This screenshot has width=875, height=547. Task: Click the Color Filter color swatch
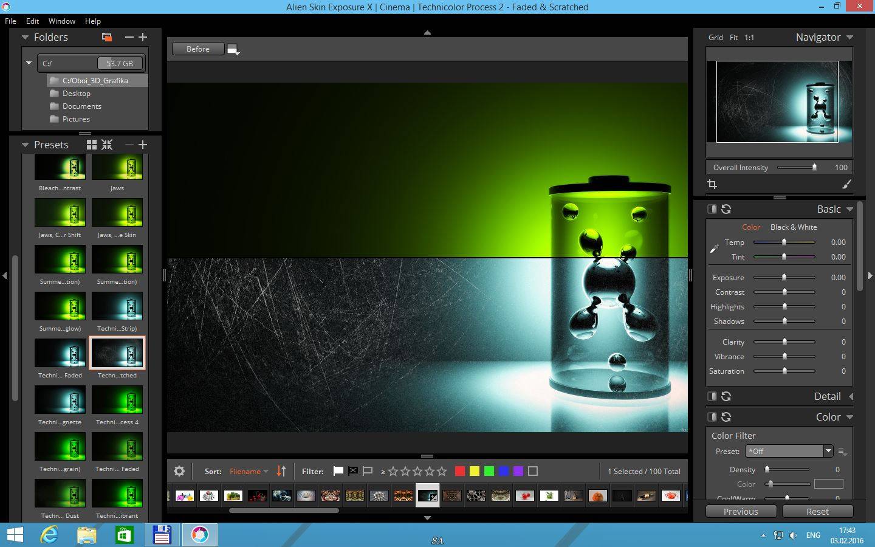pos(829,484)
